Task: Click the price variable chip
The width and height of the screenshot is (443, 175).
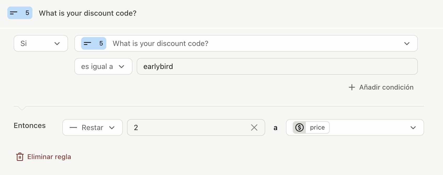Action: tap(317, 127)
